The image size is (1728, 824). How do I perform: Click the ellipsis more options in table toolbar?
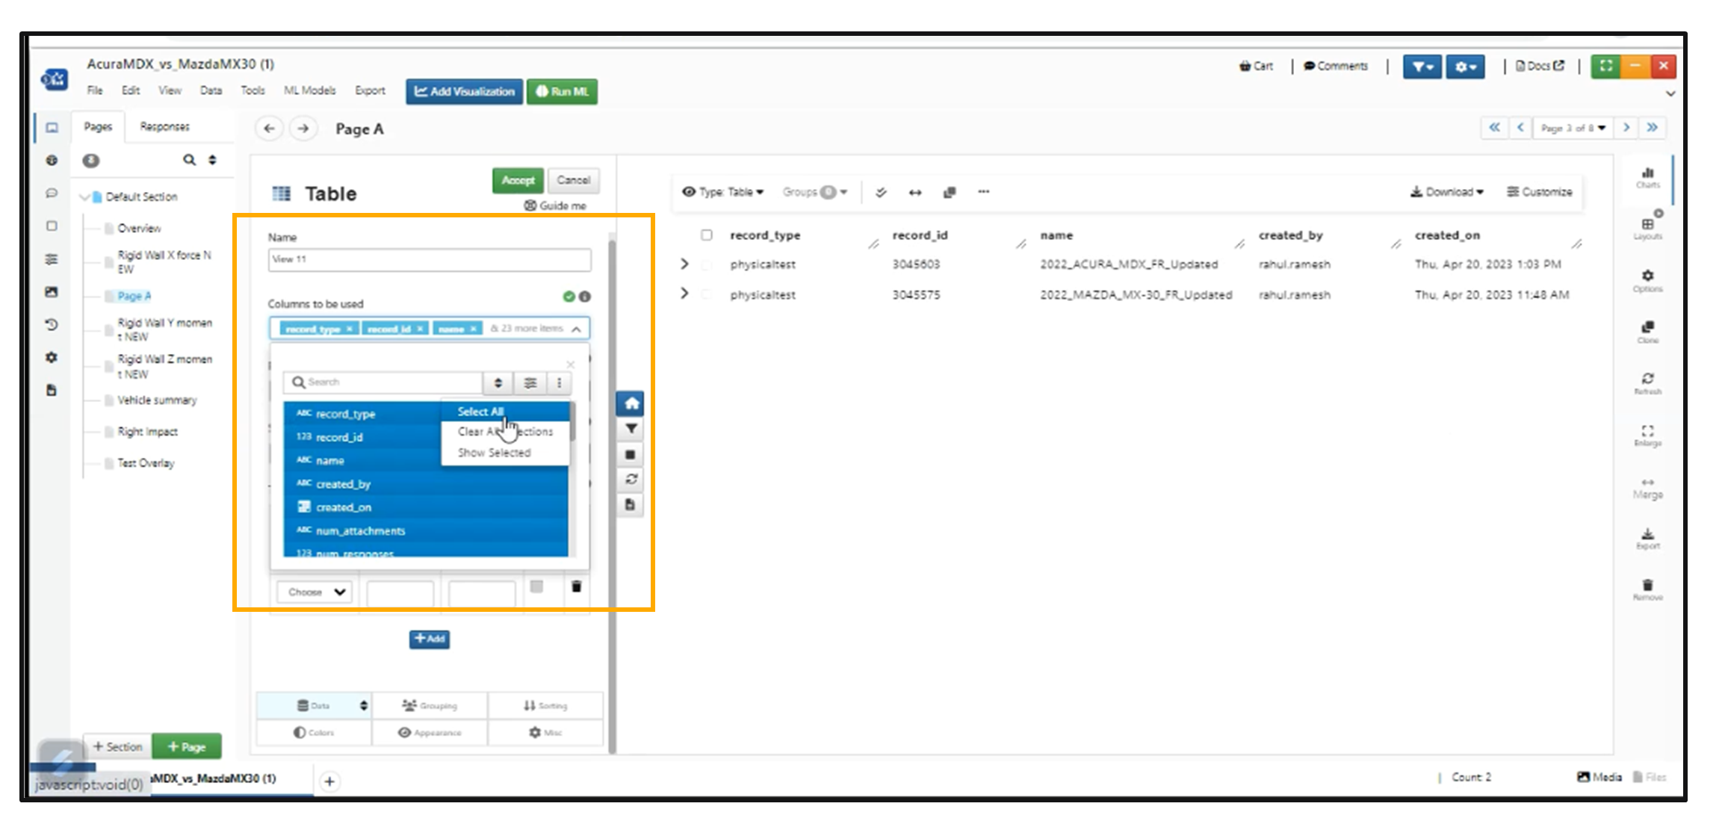[984, 192]
